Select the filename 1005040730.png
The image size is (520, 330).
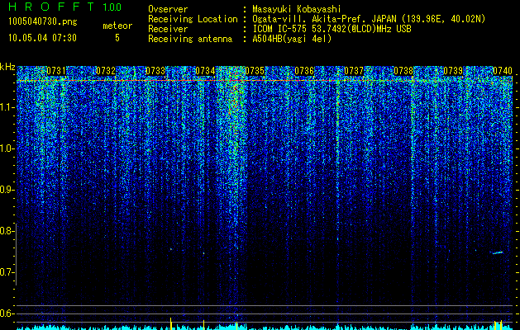click(43, 22)
